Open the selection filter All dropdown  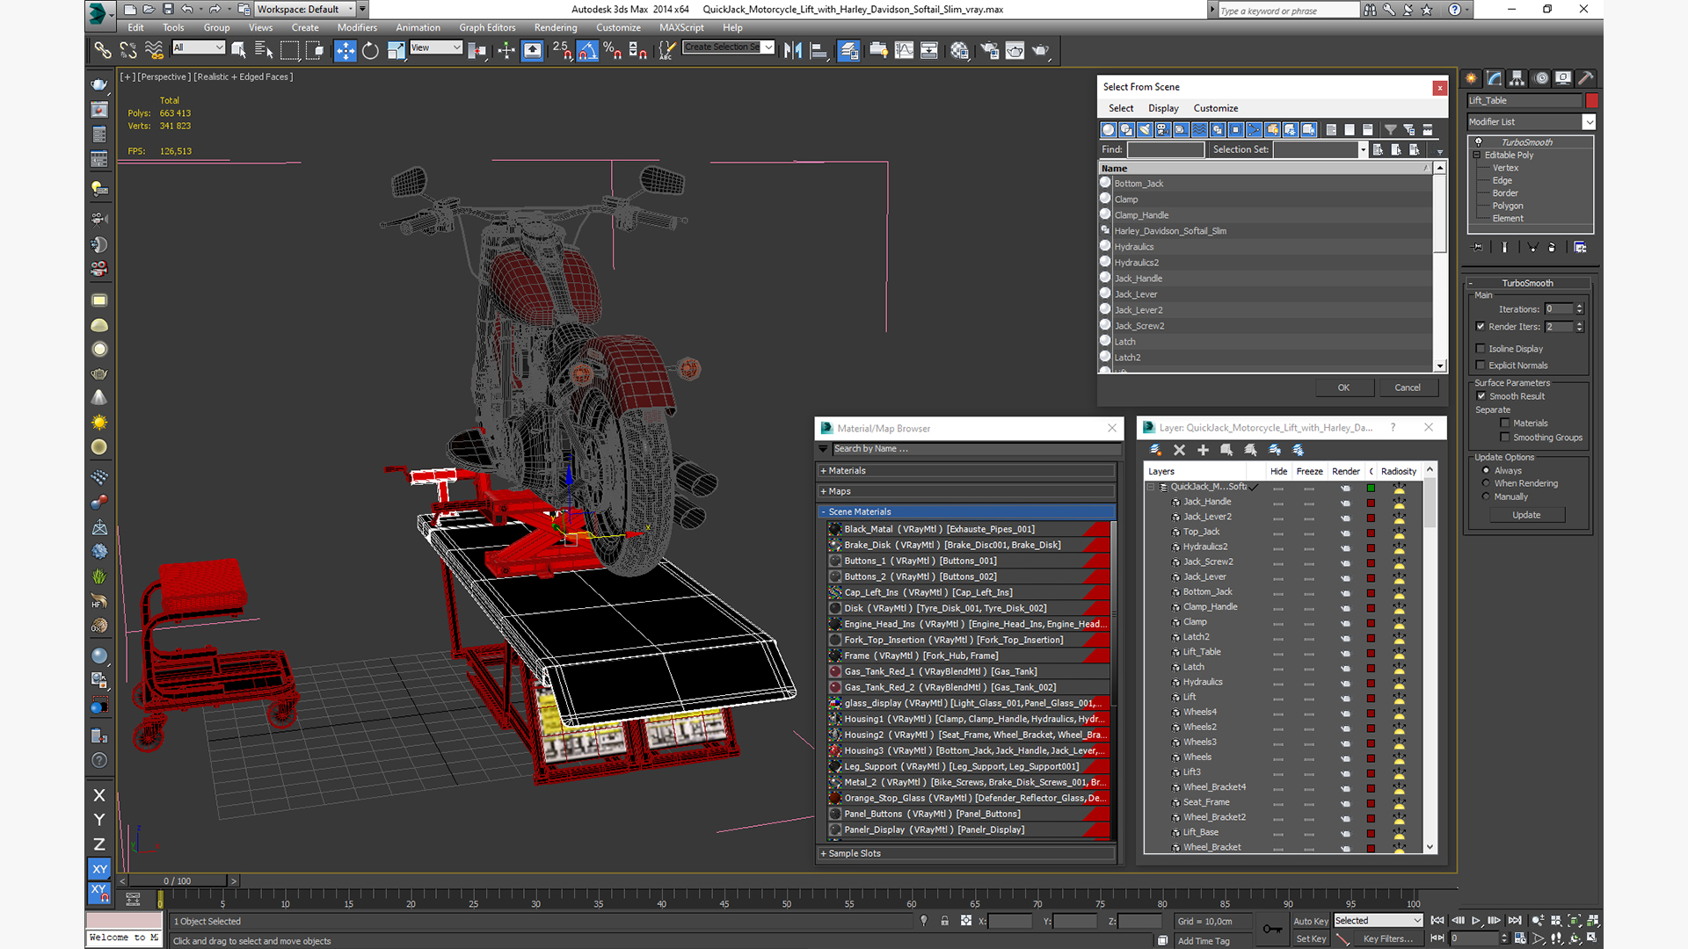[199, 47]
